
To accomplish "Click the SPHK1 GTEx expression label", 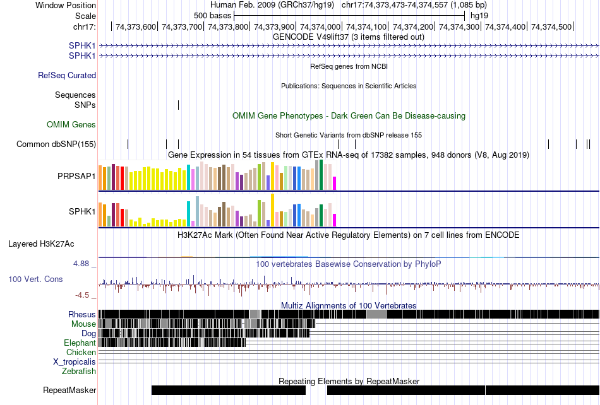I will click(x=82, y=211).
